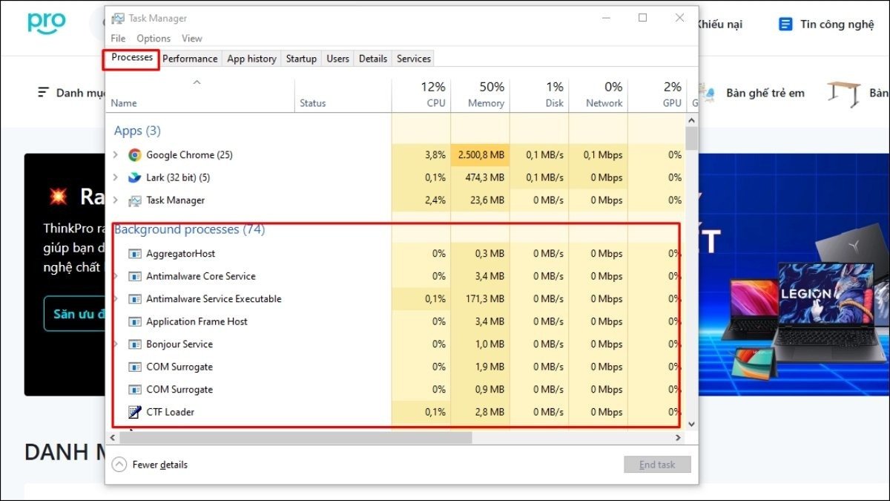Click the Task Manager icon in the Apps list
This screenshot has width=890, height=501.
pyautogui.click(x=135, y=200)
